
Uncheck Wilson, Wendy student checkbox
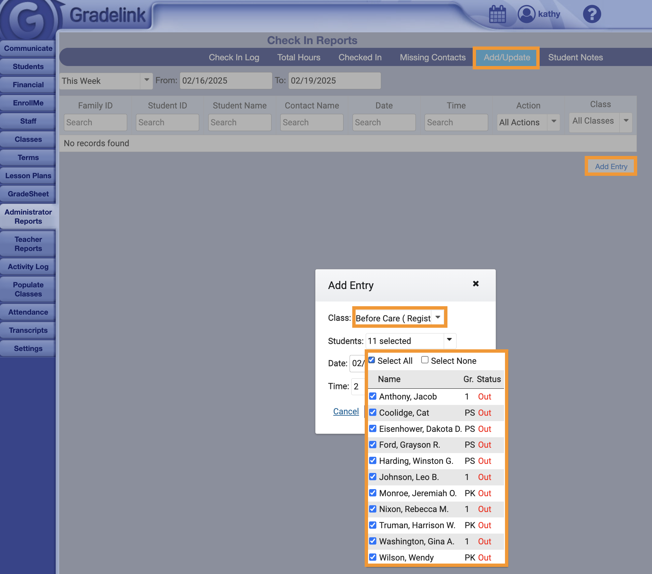tap(373, 557)
